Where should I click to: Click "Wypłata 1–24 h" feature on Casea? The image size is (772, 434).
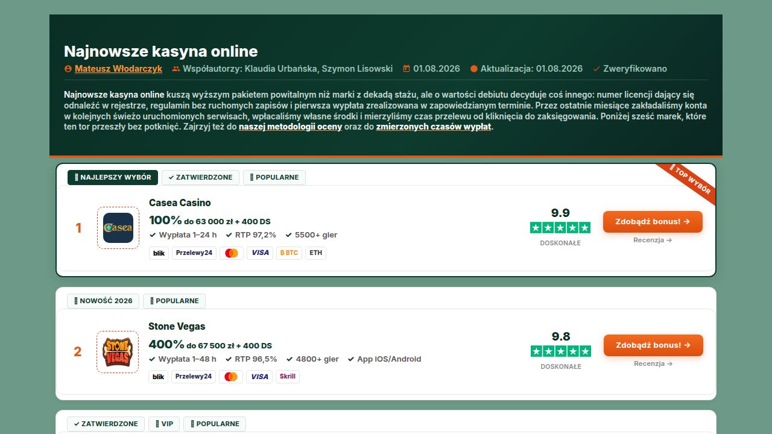(x=183, y=235)
